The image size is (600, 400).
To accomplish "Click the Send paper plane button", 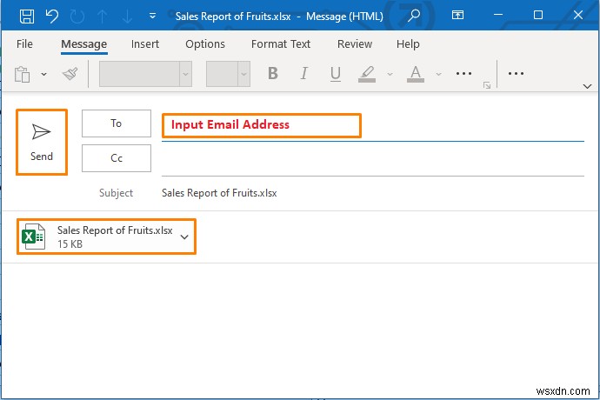I will point(42,141).
